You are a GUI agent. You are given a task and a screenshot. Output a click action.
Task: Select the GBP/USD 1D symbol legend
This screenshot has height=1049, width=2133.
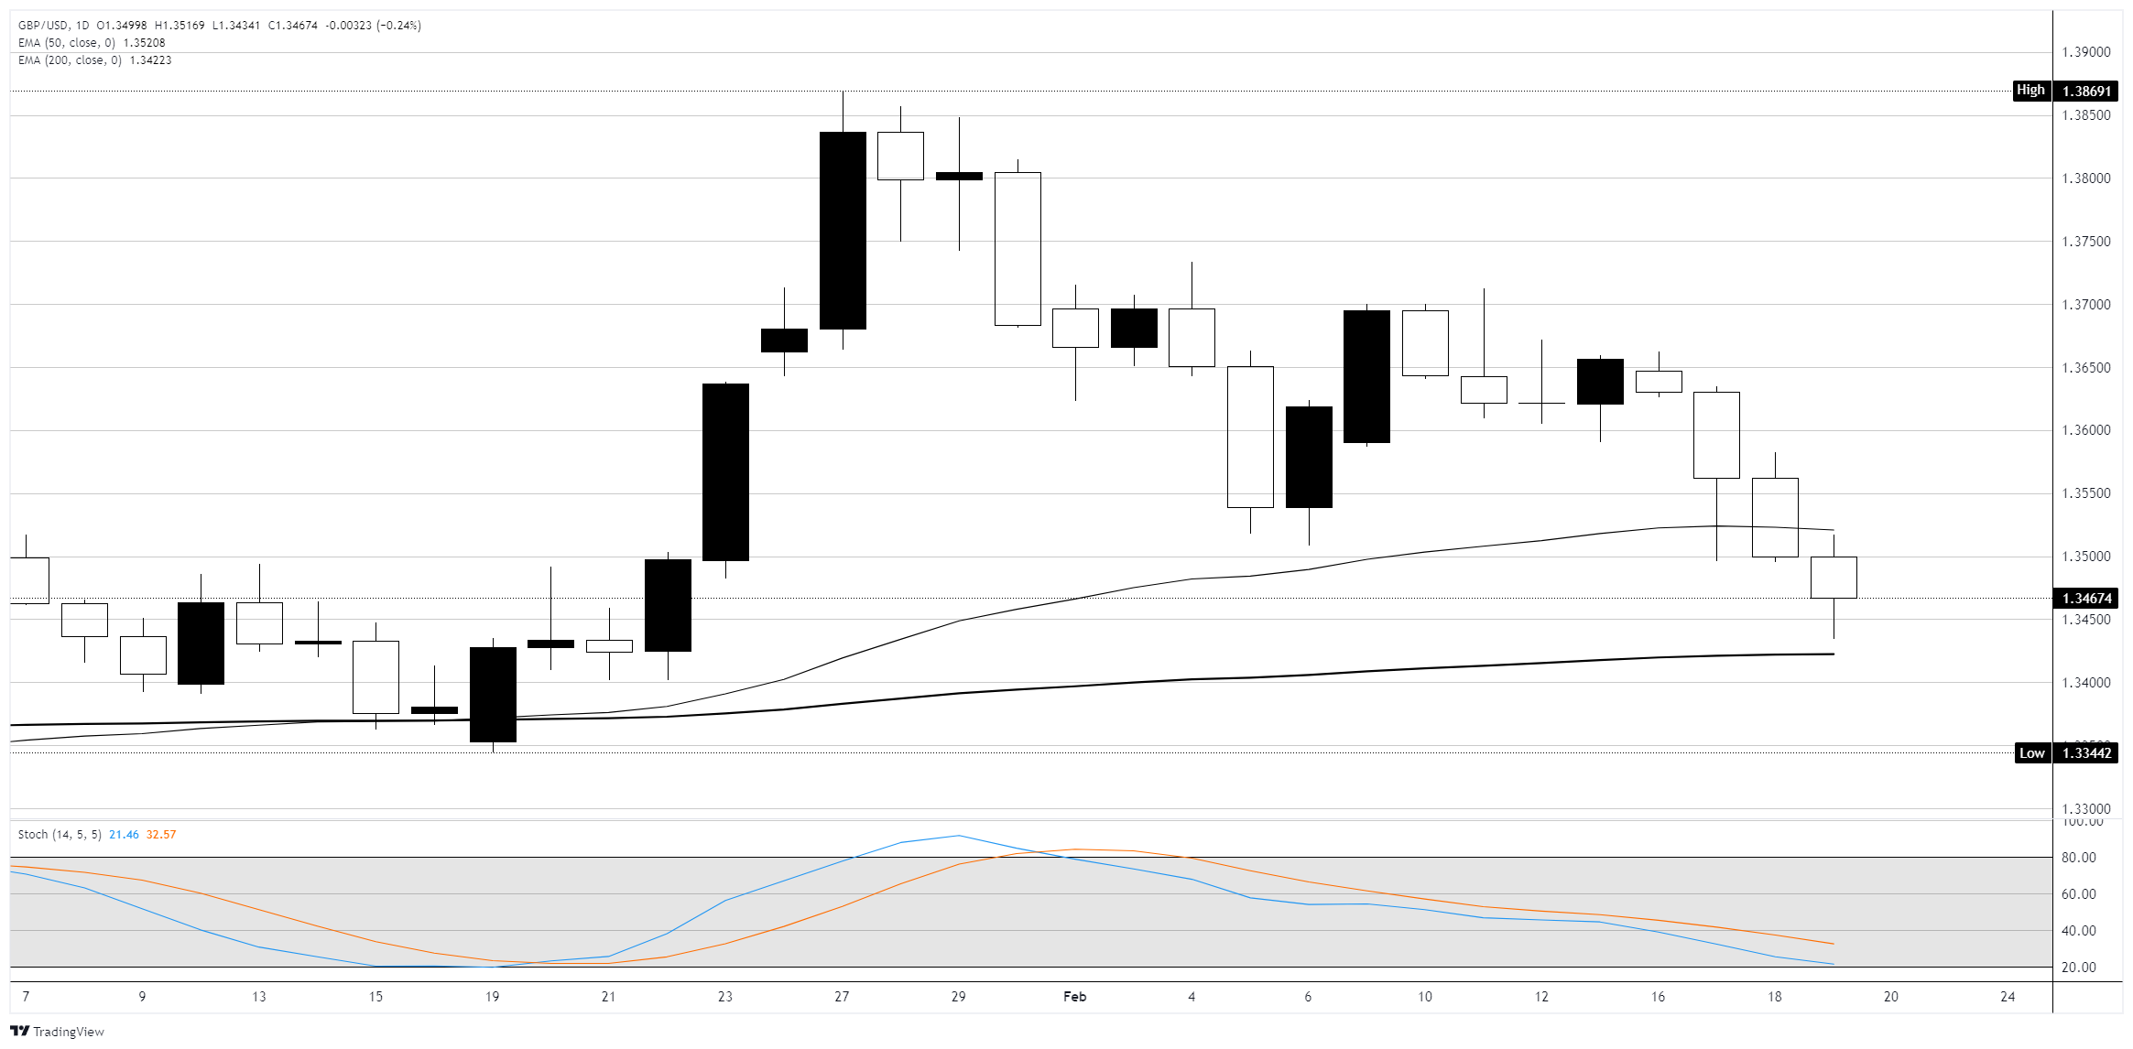click(53, 26)
